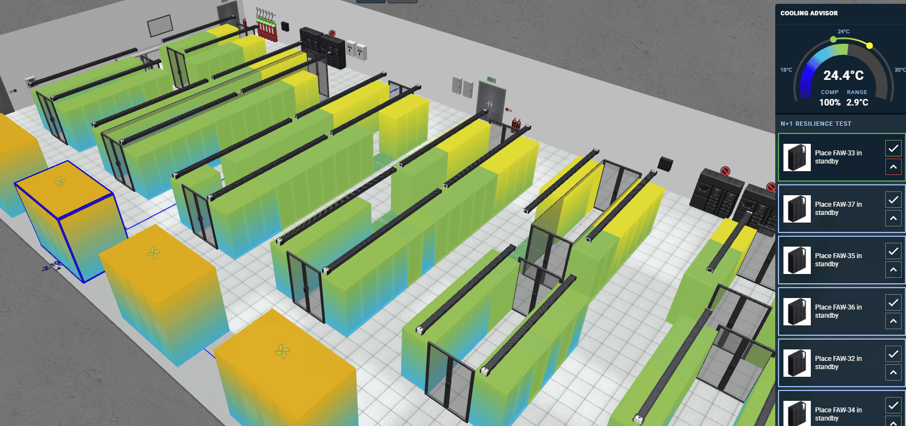Click the FAW-37 cooling unit thumbnail

tap(797, 209)
